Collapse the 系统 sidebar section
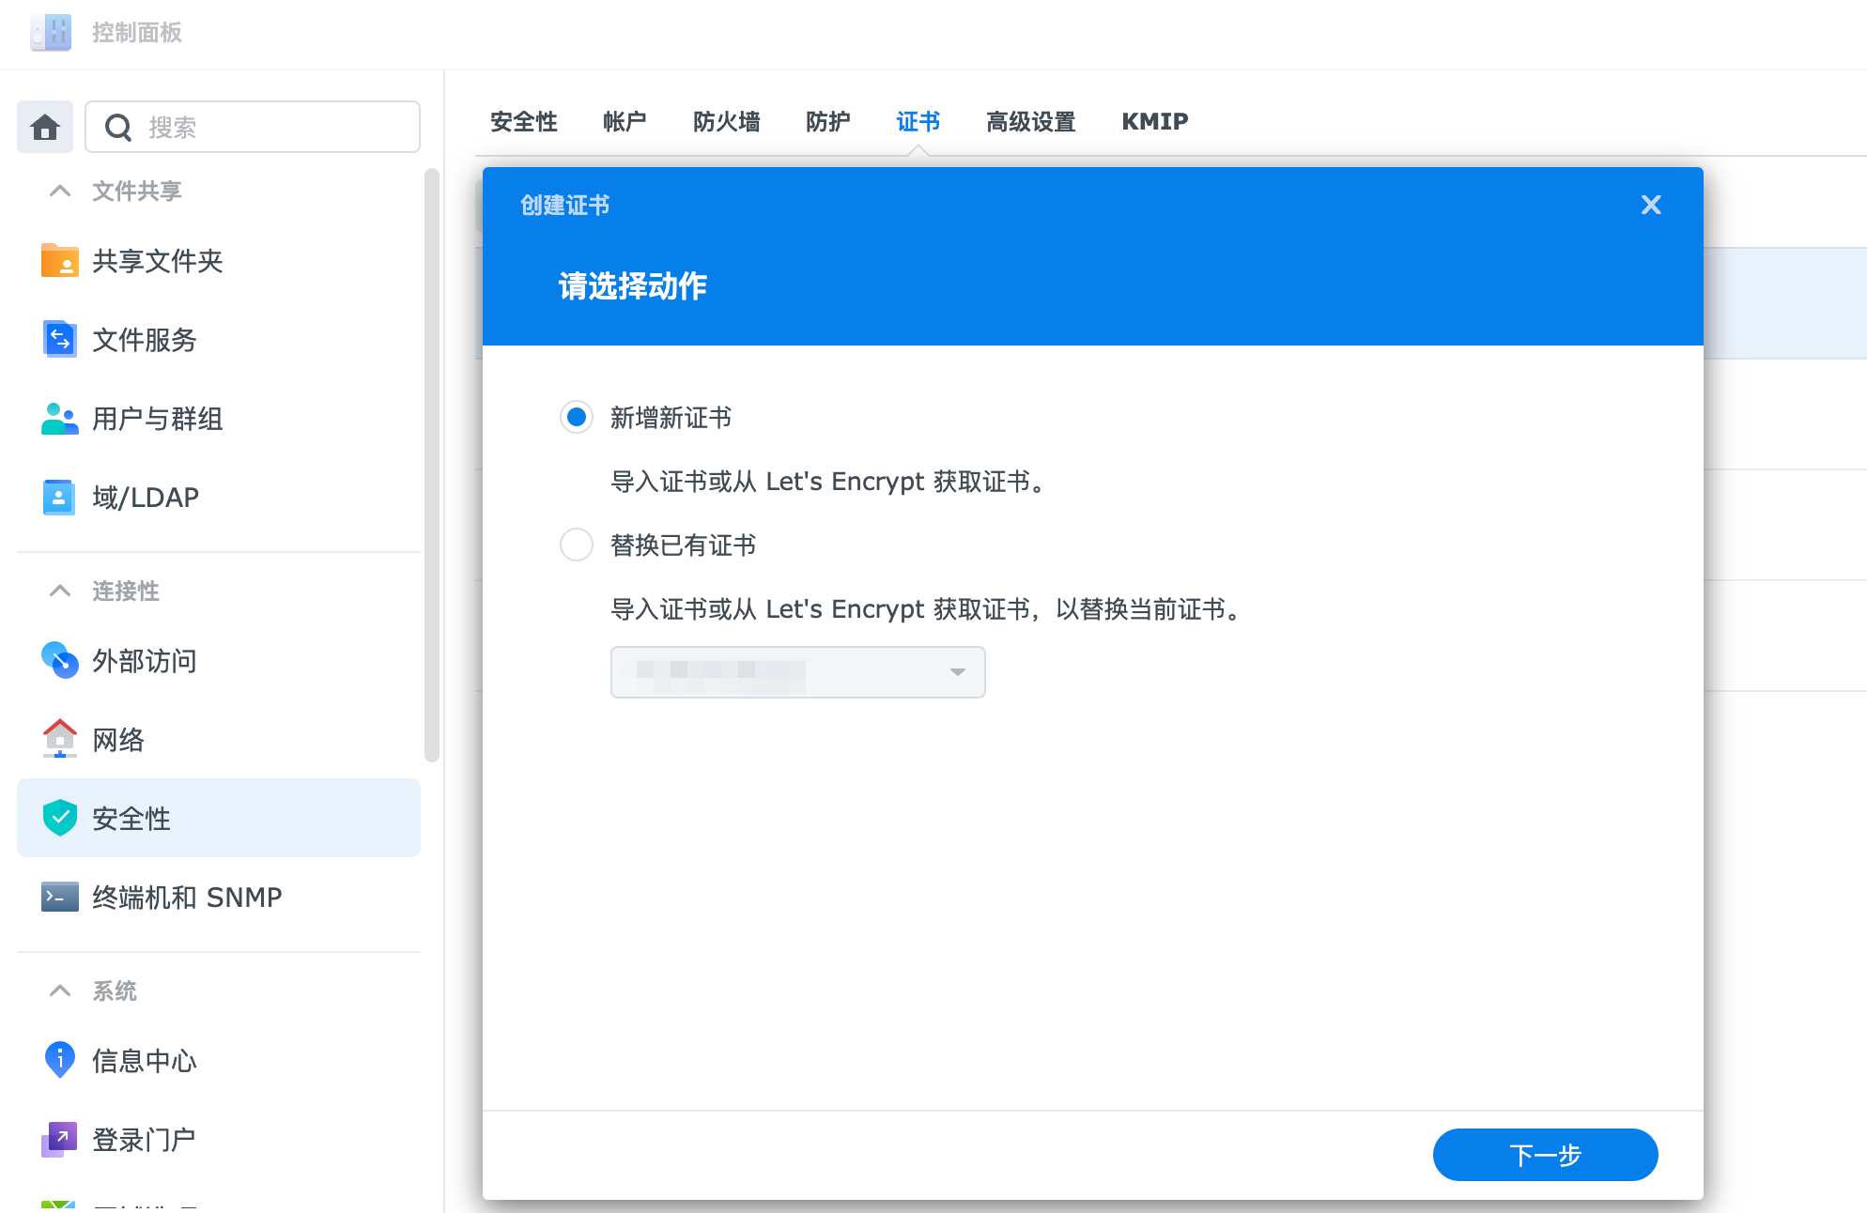The image size is (1867, 1213). [x=60, y=991]
